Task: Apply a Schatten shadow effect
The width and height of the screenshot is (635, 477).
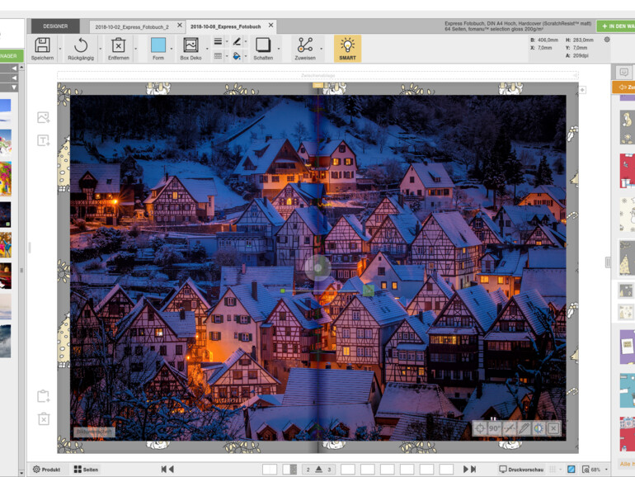Action: [263, 48]
